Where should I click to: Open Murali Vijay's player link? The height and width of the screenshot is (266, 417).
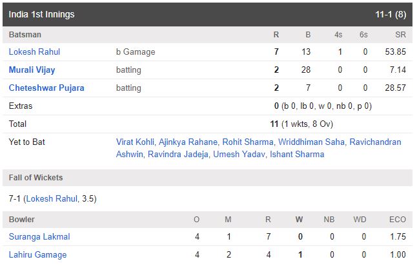[x=32, y=70]
